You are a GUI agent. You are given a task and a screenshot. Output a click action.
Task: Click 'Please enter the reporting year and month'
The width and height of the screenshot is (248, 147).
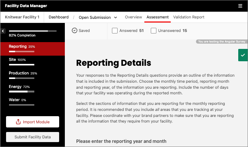coord(121,141)
